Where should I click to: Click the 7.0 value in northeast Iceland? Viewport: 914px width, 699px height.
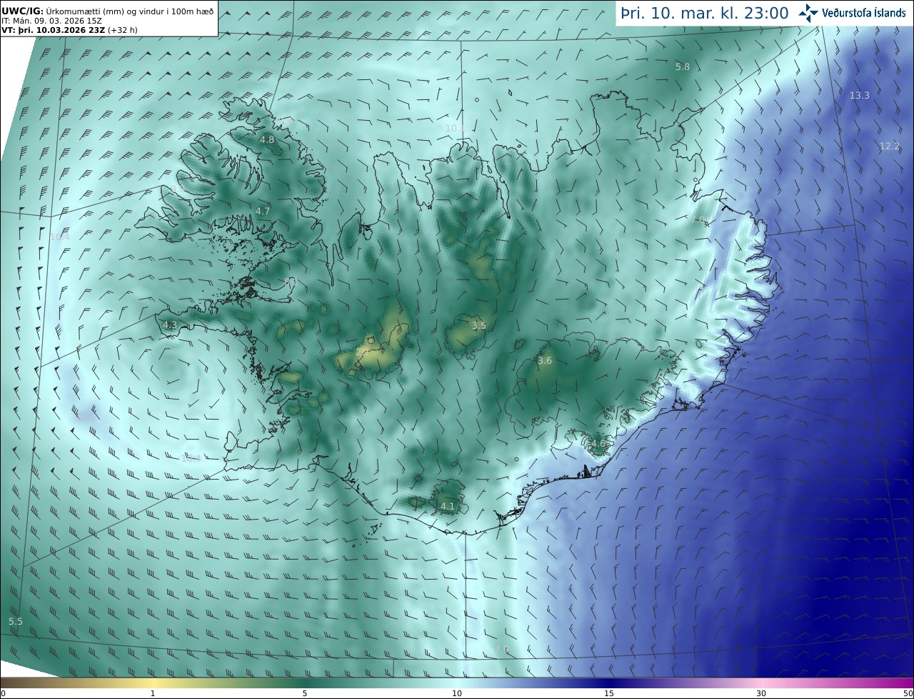point(698,221)
